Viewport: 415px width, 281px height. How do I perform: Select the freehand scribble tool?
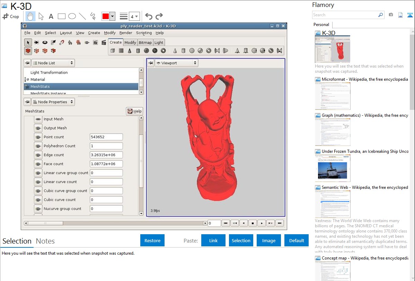[x=93, y=16]
